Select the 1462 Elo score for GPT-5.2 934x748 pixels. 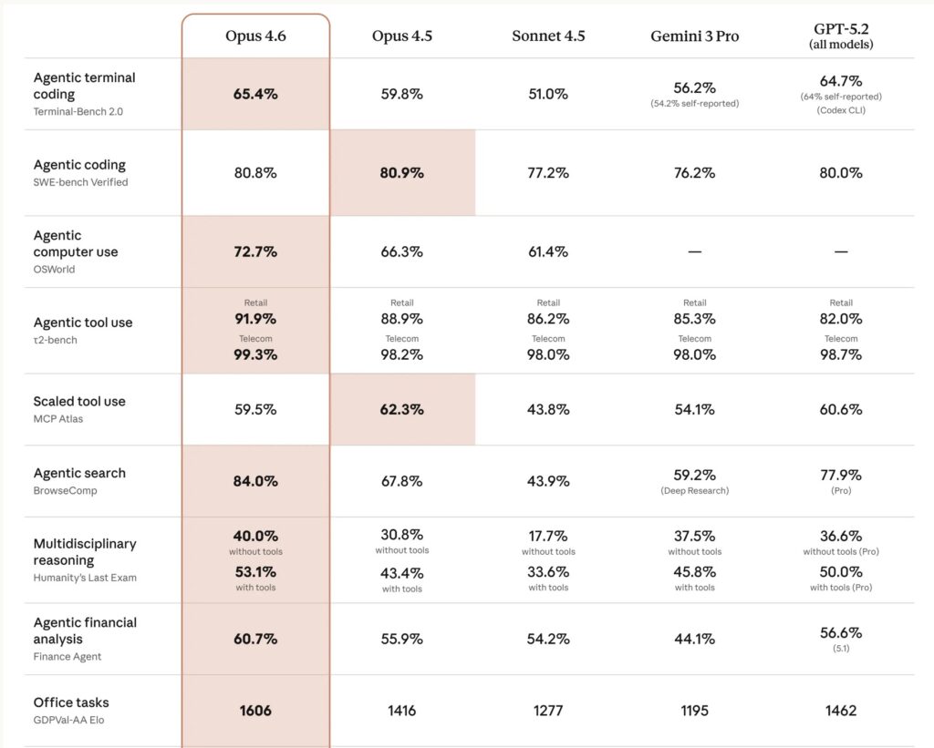(x=840, y=711)
